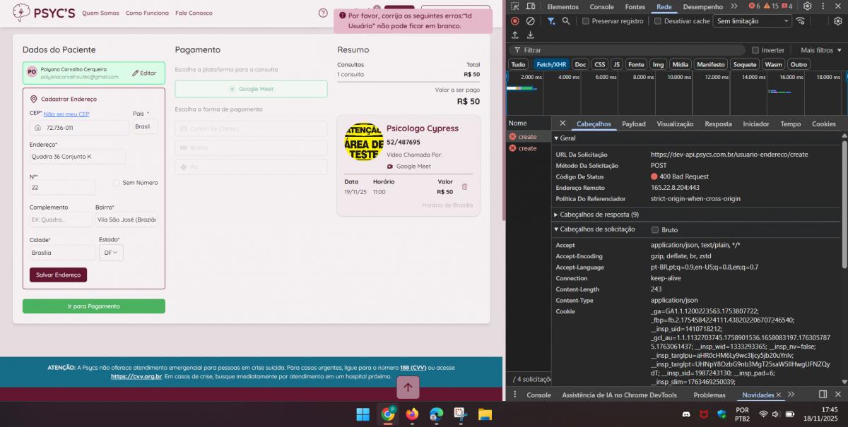Tick the Sem Número checkbox
This screenshot has height=427, width=848.
[117, 183]
